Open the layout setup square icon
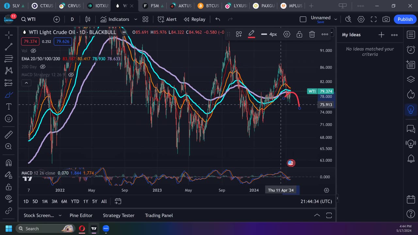The image size is (418, 235). click(303, 19)
